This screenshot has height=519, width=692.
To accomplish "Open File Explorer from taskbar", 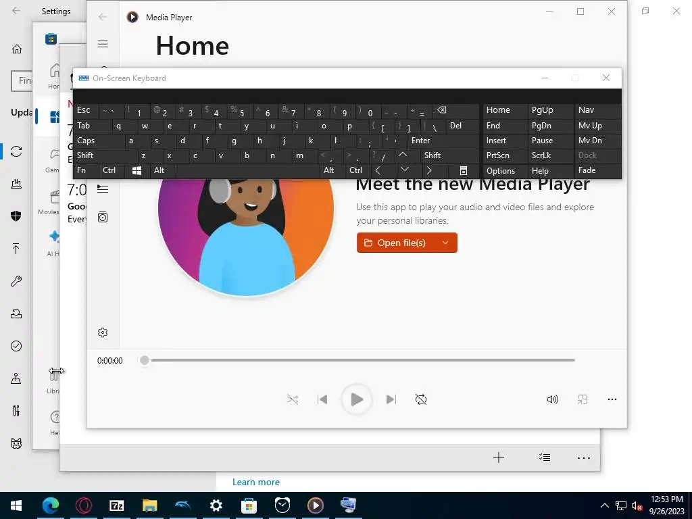I will tap(149, 505).
